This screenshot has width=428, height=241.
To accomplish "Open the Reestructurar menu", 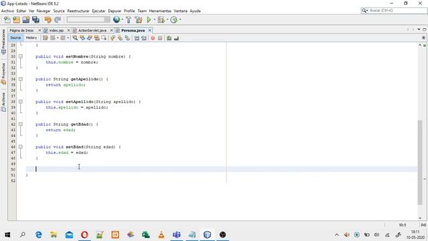I will pos(78,11).
